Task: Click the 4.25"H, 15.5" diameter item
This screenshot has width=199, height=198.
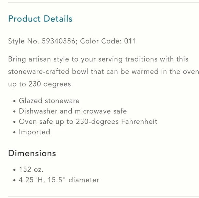Action: coord(59,180)
